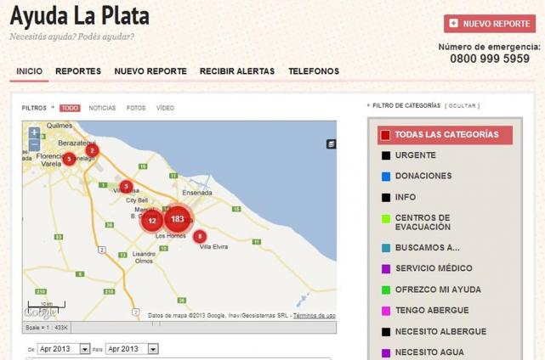Click the plus icon on Nuevo Reporte button

coord(453,23)
